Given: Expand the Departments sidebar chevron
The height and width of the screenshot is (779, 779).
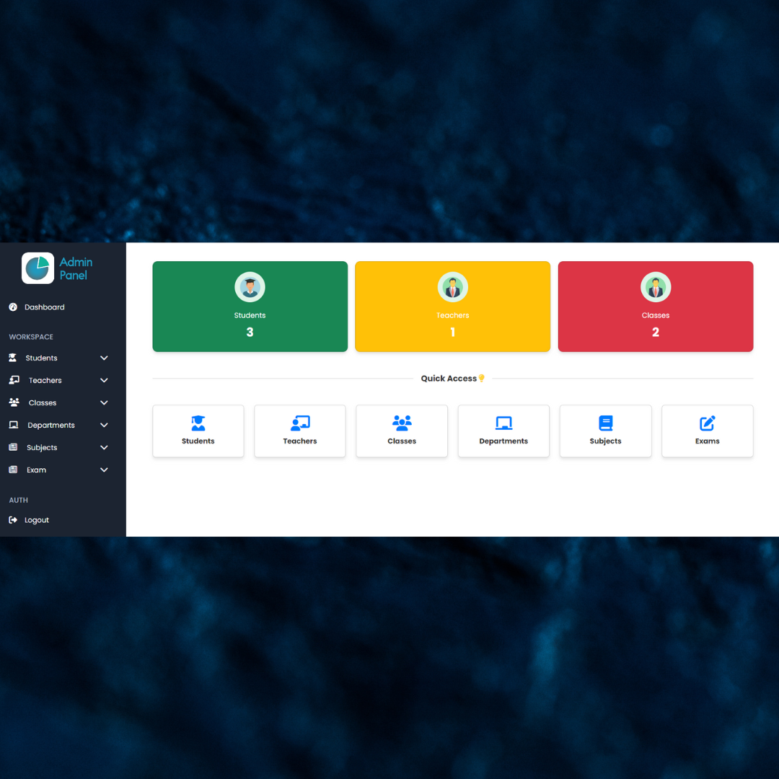Looking at the screenshot, I should click(104, 425).
